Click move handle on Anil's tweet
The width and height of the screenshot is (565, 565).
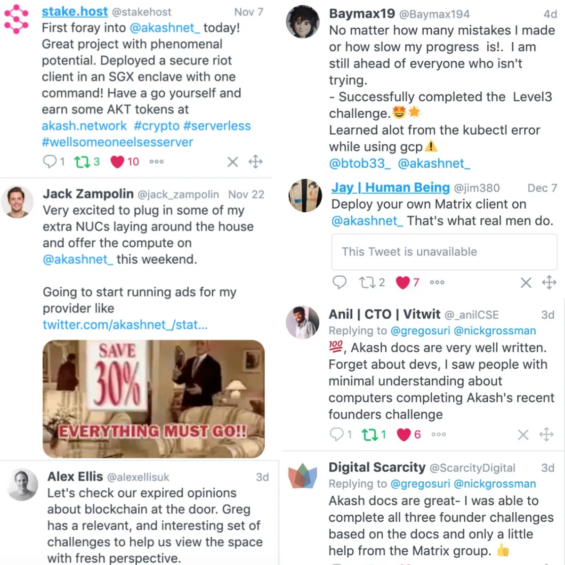point(547,435)
